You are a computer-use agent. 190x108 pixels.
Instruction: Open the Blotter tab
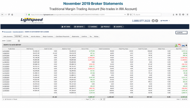coord(96,36)
